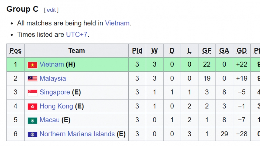
Task: Click the GD column header
Action: pyautogui.click(x=242, y=51)
